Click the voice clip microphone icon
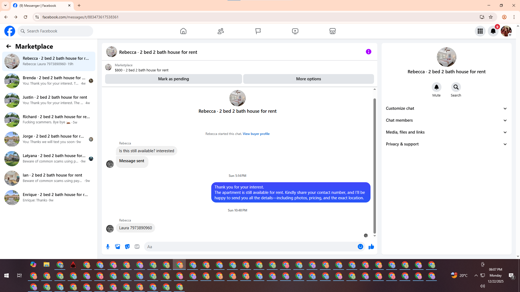The height and width of the screenshot is (292, 520). [x=108, y=247]
